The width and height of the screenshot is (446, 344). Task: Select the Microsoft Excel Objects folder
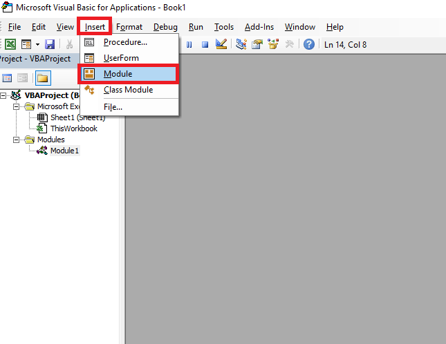tap(59, 106)
